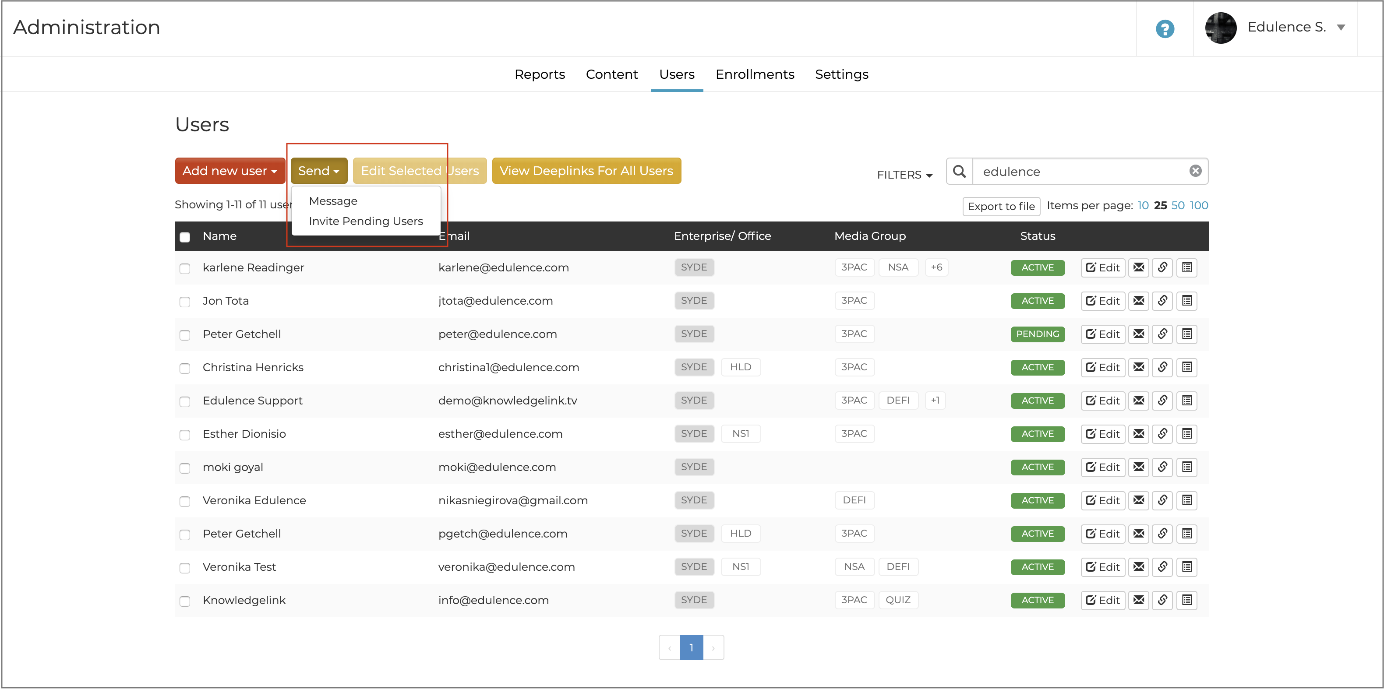Expand the FILTERS dropdown
Image resolution: width=1384 pixels, height=689 pixels.
(904, 175)
